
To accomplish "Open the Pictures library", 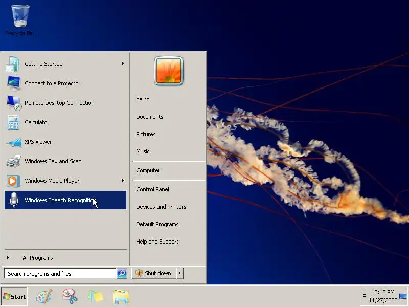I will coord(146,134).
